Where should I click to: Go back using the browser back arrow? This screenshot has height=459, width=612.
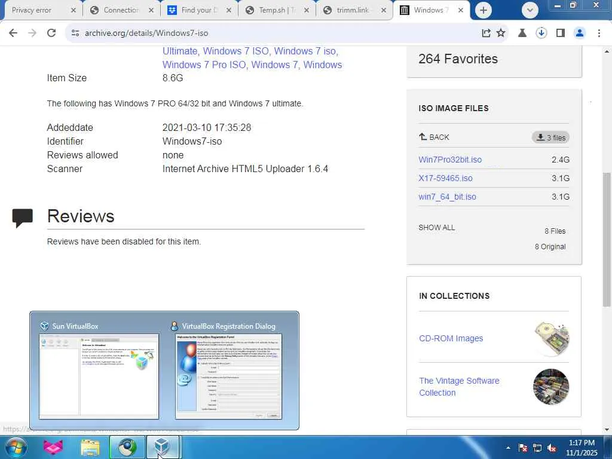pos(13,33)
